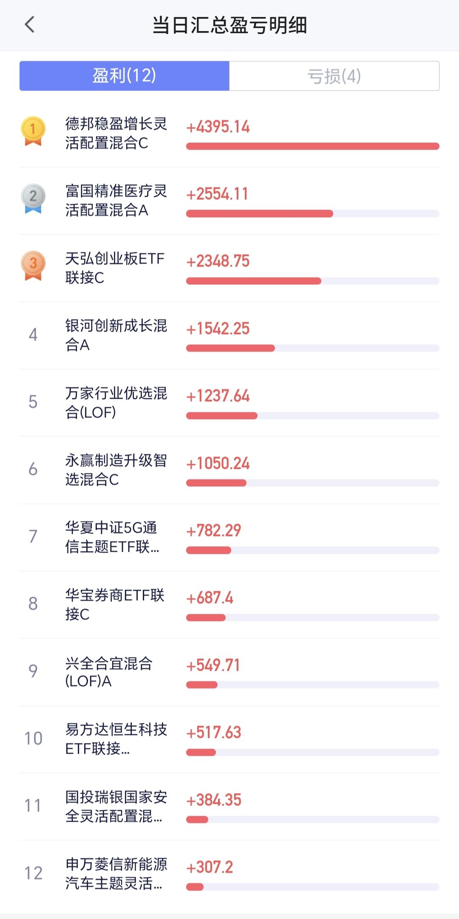Click the +1050.24 profit amount
459x919 pixels.
[218, 463]
